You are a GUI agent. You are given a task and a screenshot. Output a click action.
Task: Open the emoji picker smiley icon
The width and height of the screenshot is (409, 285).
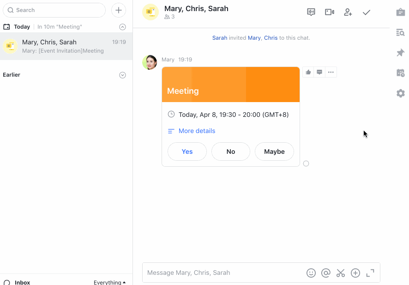(311, 273)
